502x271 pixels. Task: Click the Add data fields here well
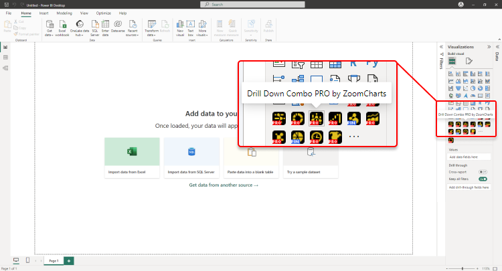(469, 157)
